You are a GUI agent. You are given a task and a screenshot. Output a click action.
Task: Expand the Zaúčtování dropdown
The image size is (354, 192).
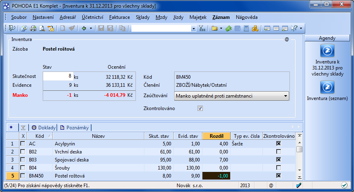pyautogui.click(x=286, y=96)
